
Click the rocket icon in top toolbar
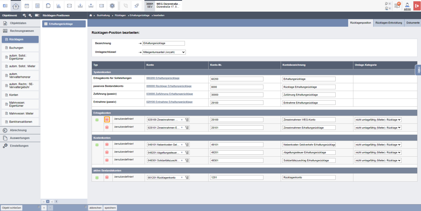[x=136, y=6]
